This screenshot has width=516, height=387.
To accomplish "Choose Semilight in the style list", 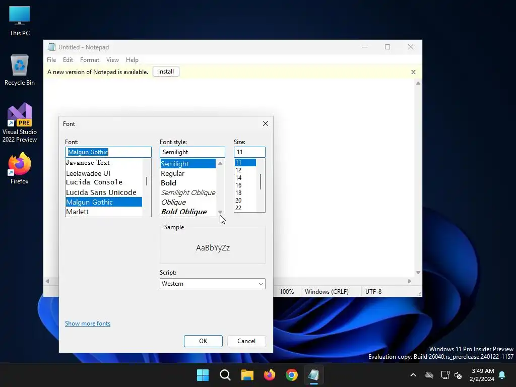I will click(x=188, y=164).
